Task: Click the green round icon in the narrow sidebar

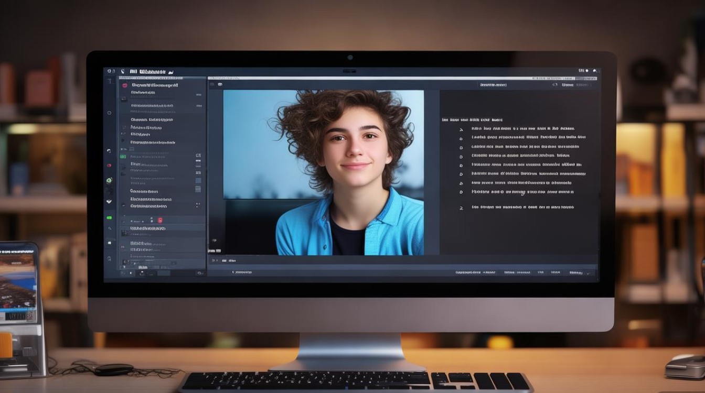Action: click(109, 180)
